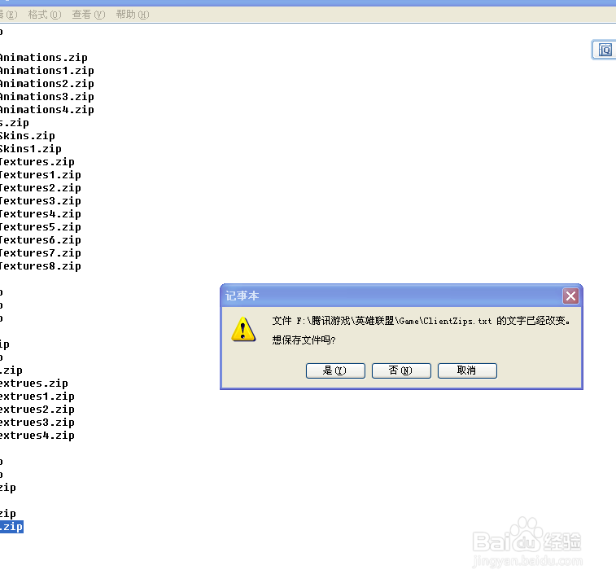Click the line Animations4.zip
The image size is (616, 583).
(46, 110)
